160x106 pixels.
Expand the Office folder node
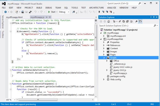pos(107,61)
